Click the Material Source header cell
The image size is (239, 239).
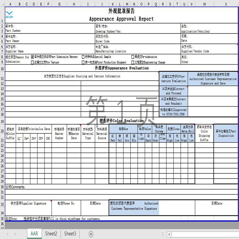point(102,133)
